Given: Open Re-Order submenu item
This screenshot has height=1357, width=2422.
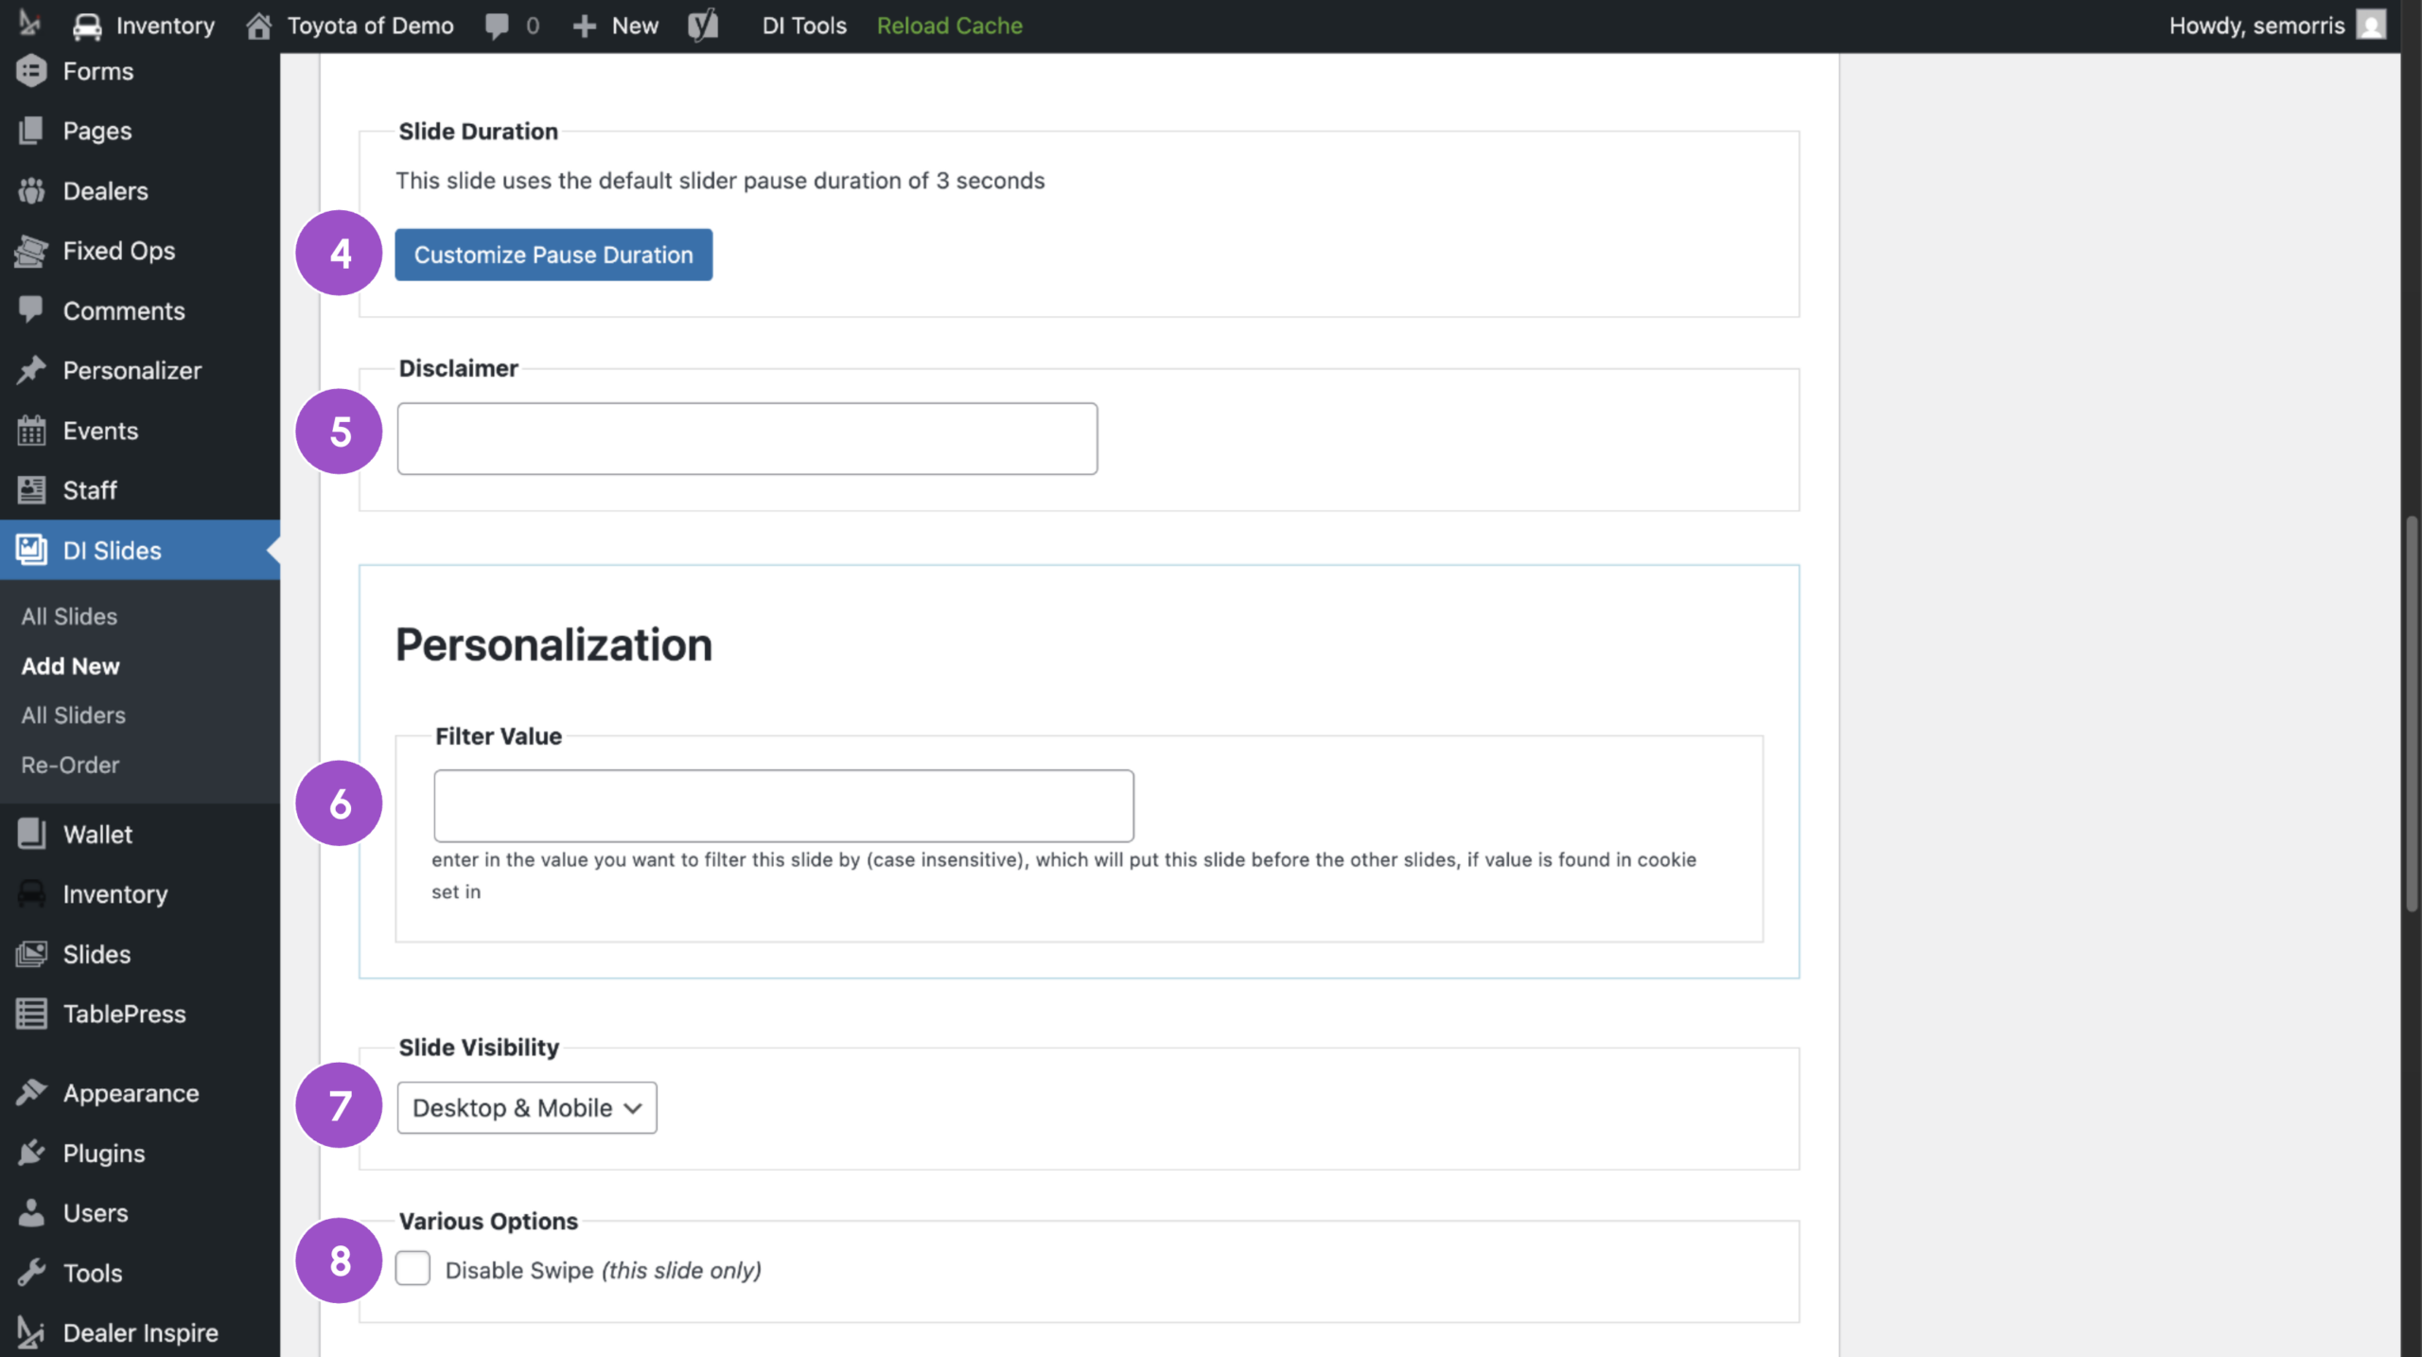Looking at the screenshot, I should [x=70, y=765].
